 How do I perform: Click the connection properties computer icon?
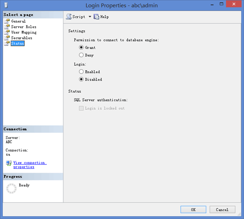9,163
